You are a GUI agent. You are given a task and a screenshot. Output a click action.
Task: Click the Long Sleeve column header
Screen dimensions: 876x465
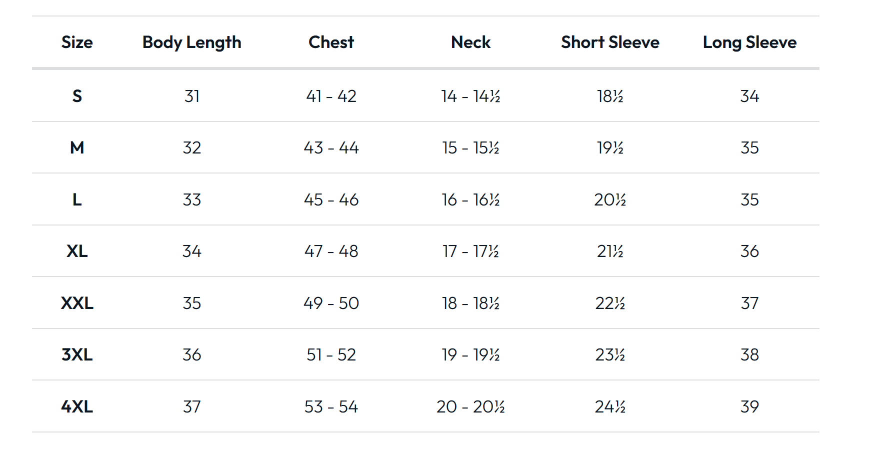click(749, 42)
